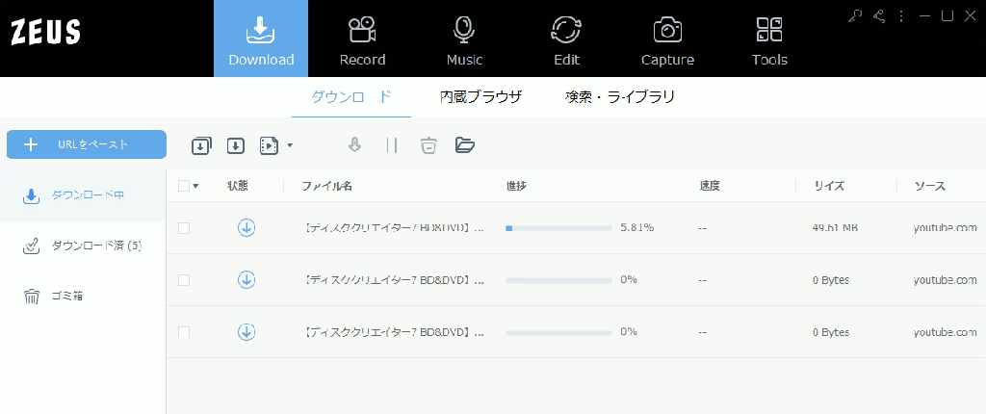Image resolution: width=986 pixels, height=414 pixels.
Task: Tick the select-all checkbox in header
Action: click(x=184, y=186)
